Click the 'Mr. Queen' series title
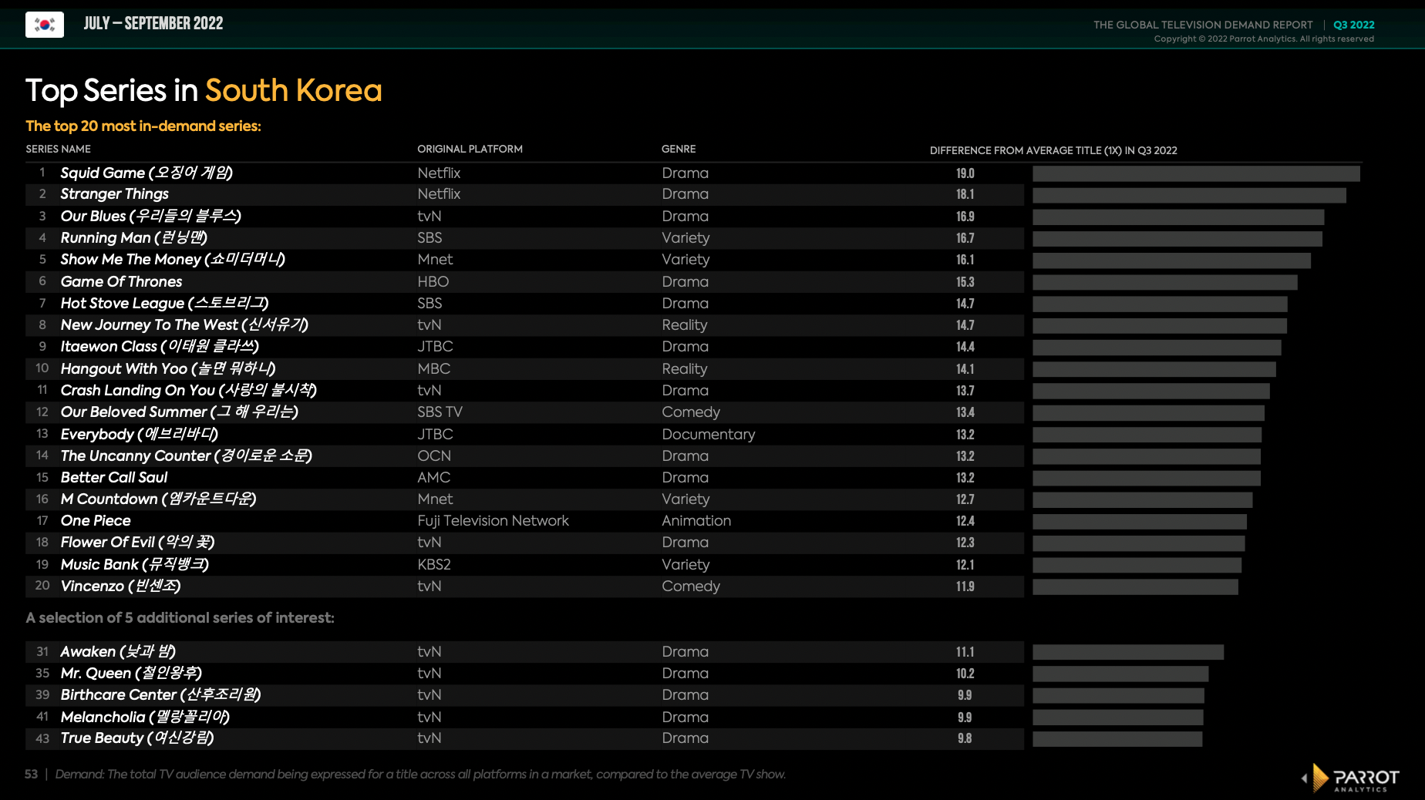 tap(131, 673)
